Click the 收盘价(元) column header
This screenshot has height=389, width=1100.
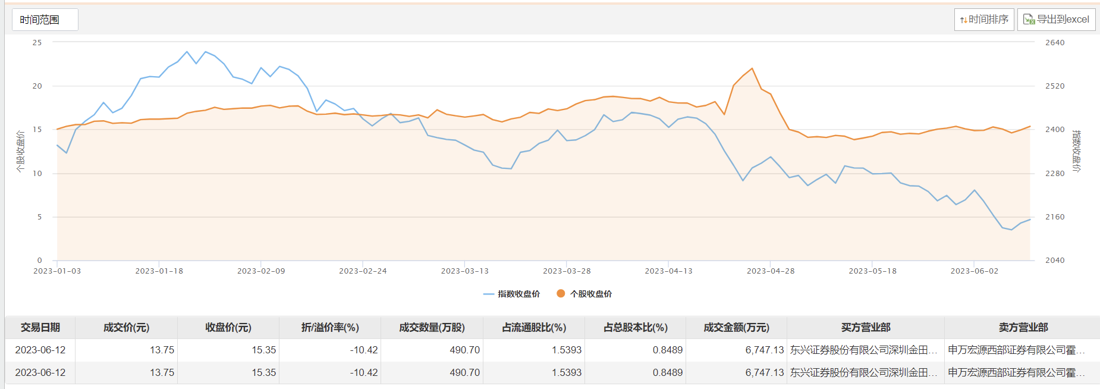pyautogui.click(x=228, y=328)
